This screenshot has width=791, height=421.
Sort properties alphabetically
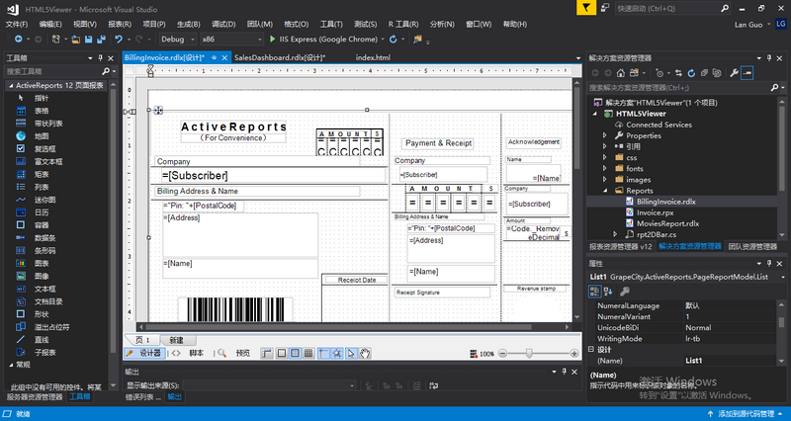click(x=608, y=292)
